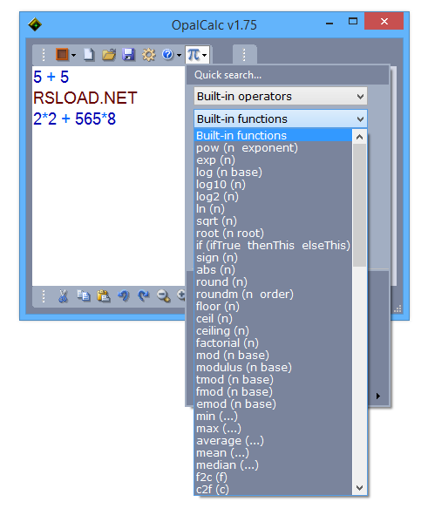Click the function list scroll-up arrow

359,137
